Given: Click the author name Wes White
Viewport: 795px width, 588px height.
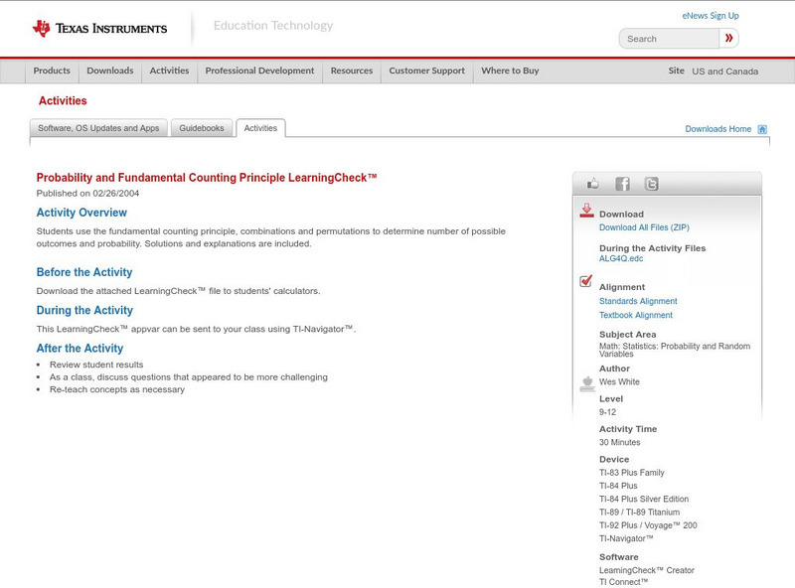Looking at the screenshot, I should pyautogui.click(x=619, y=382).
